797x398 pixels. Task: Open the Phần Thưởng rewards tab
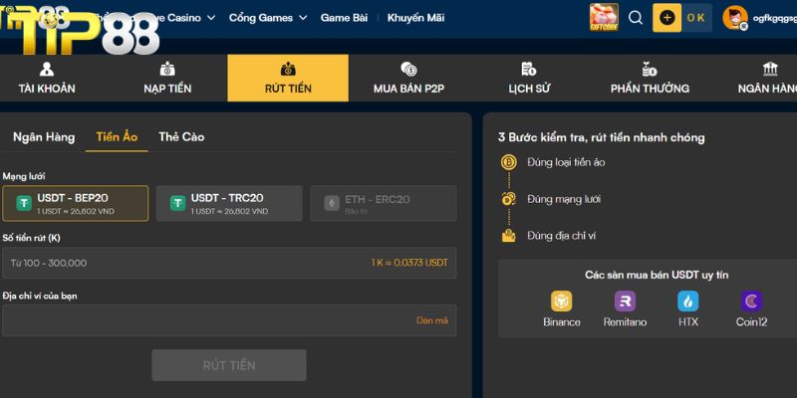pyautogui.click(x=650, y=79)
